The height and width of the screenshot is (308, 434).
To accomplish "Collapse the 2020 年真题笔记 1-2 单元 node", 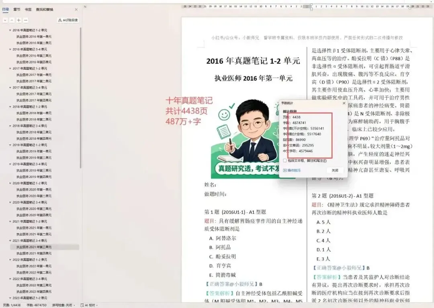I will pyautogui.click(x=10, y=183).
